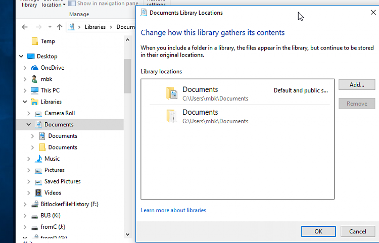Click the BitlockerFileHistory (F:) drive icon
This screenshot has height=243, width=379.
(x=34, y=204)
